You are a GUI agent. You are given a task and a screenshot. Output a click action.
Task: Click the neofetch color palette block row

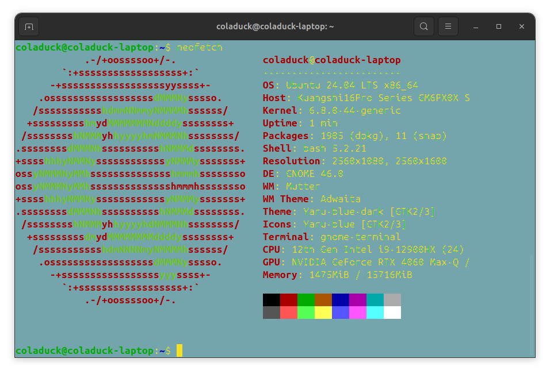[x=331, y=306]
